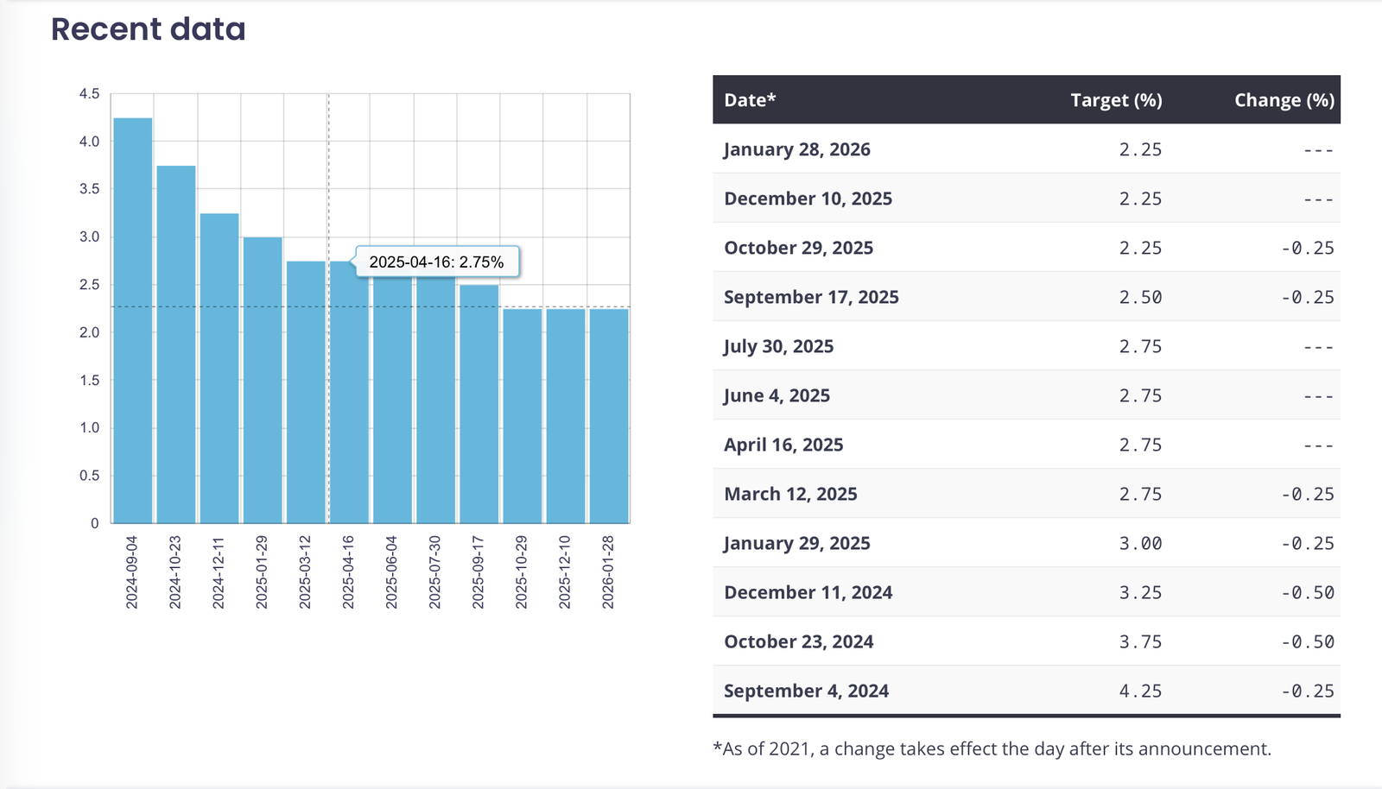The width and height of the screenshot is (1382, 789).
Task: Click the 2025-06-04 x-axis date label
Action: coord(392,571)
